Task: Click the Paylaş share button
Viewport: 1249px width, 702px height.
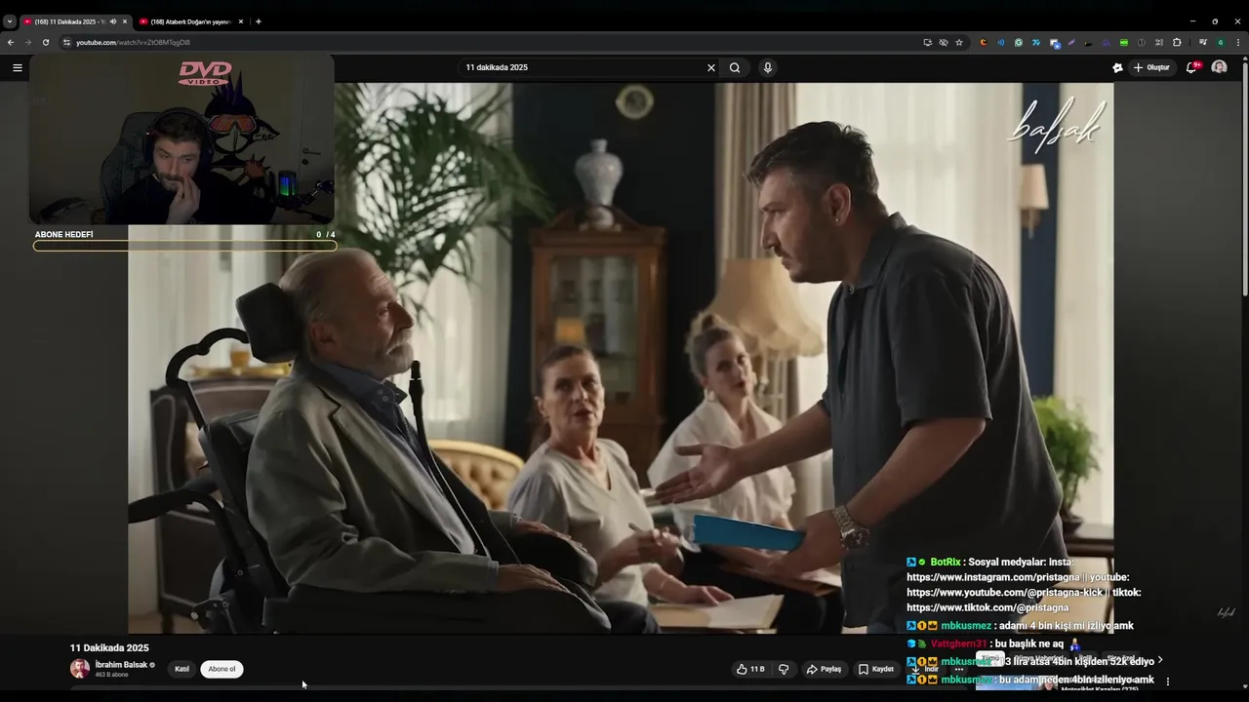Action: [x=825, y=669]
